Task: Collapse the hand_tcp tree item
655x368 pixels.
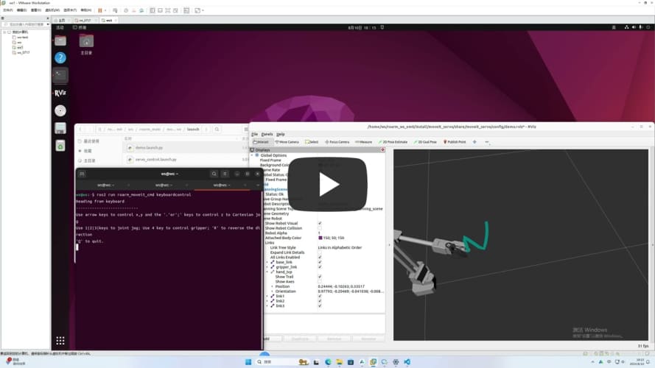Action: [x=267, y=272]
